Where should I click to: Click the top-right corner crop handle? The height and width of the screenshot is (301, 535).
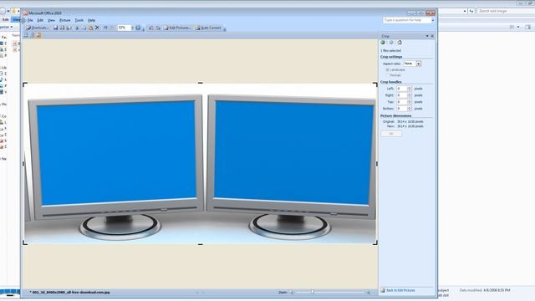click(375, 84)
